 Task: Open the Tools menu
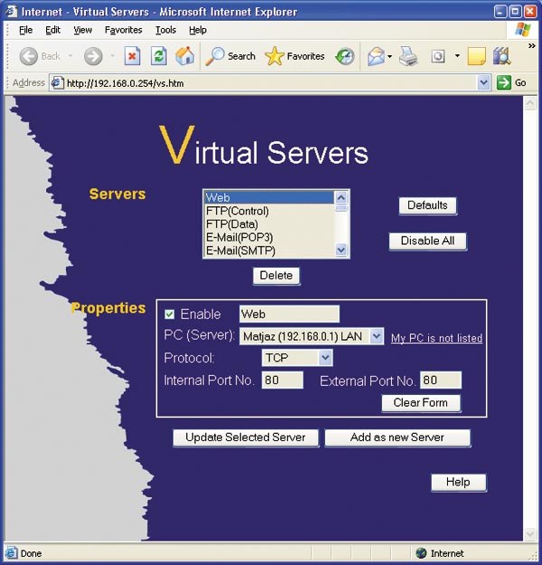pos(165,30)
